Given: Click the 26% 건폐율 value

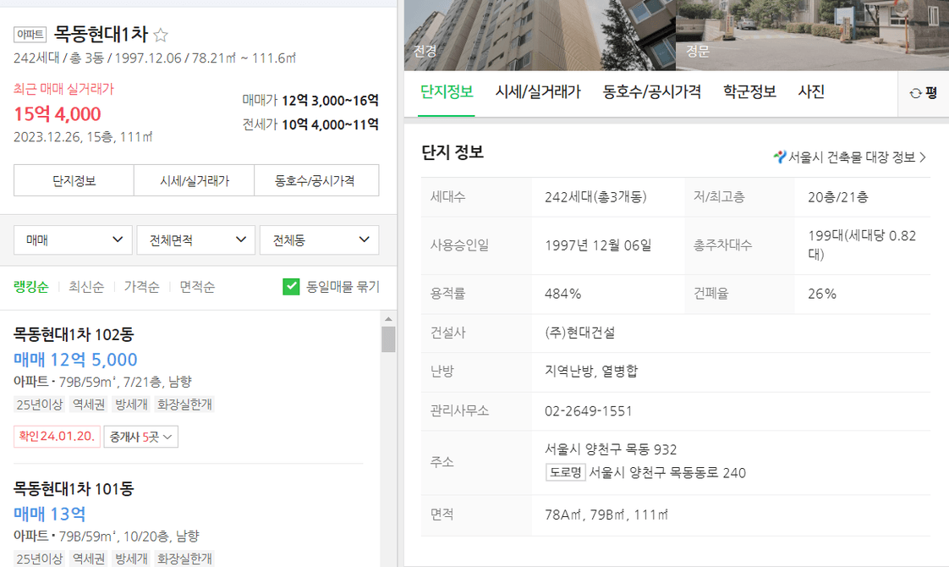Looking at the screenshot, I should 822,294.
